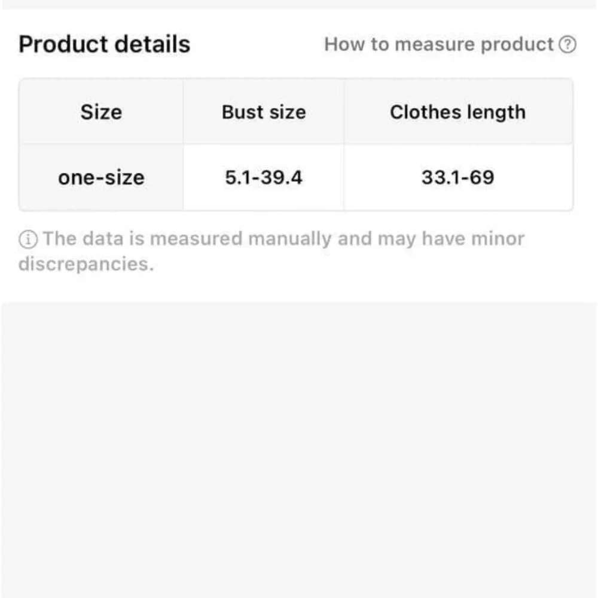Click the 33.1-69 length value
This screenshot has width=598, height=598.
tap(457, 178)
